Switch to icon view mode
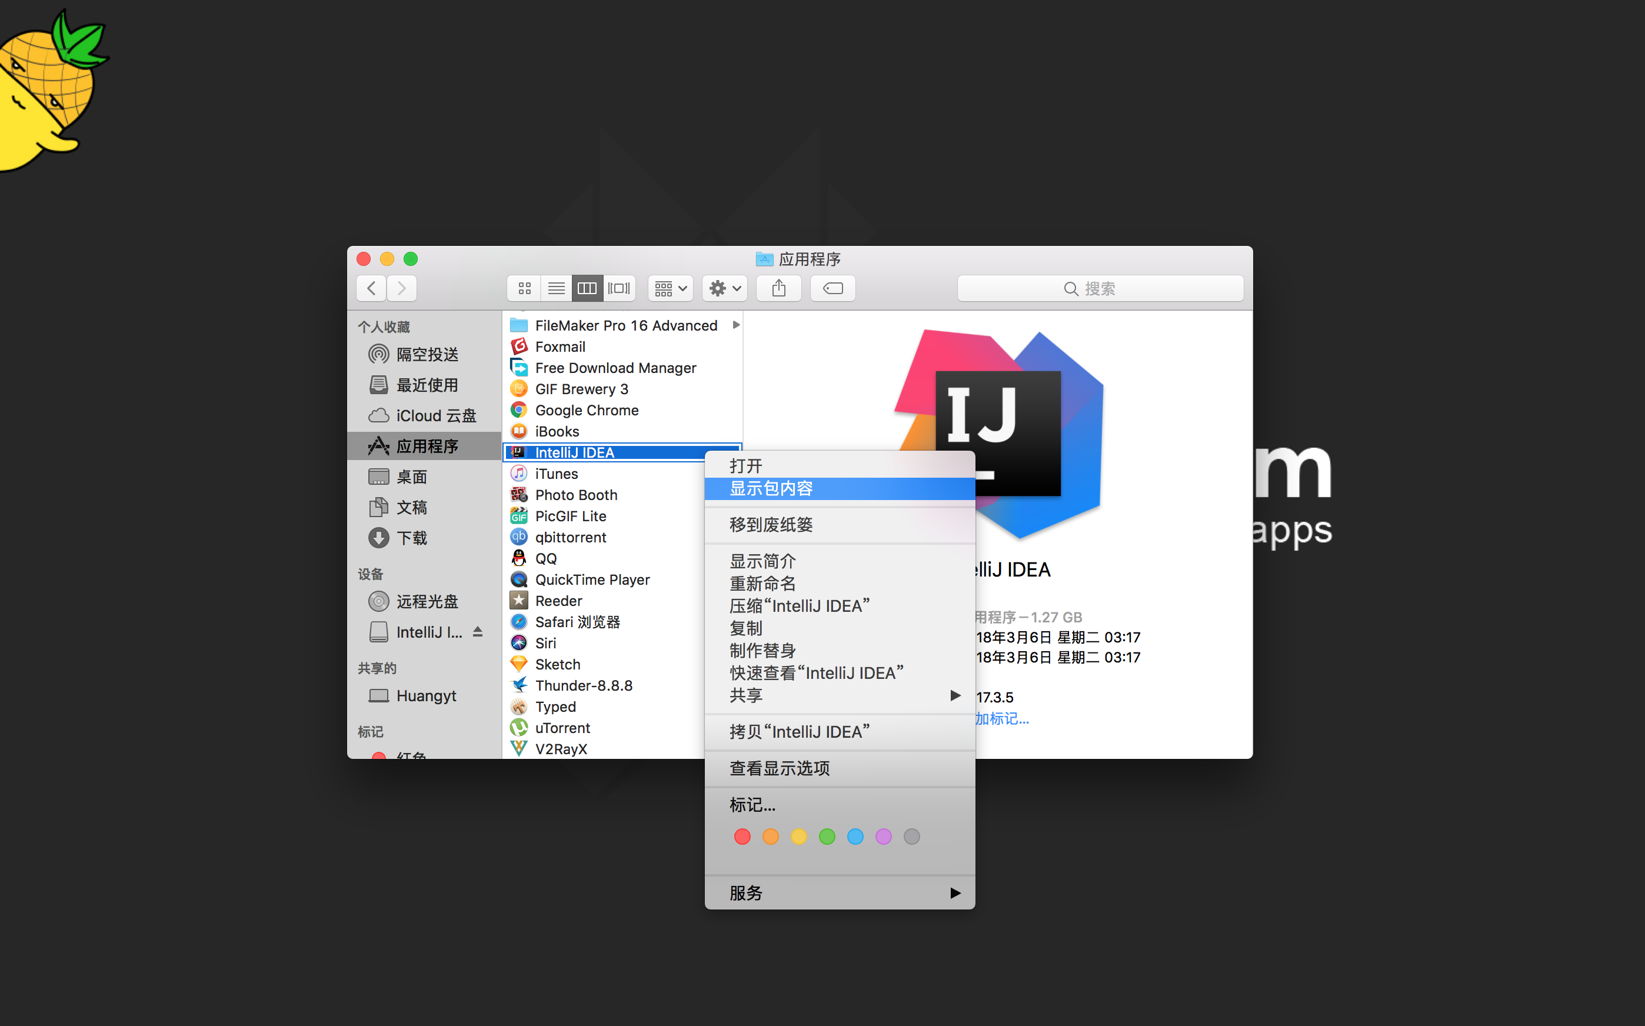1645x1026 pixels. coord(524,288)
